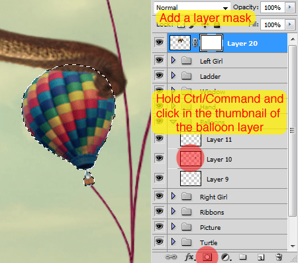Click the Link layers icon
This screenshot has height=263, width=298.
pyautogui.click(x=171, y=257)
